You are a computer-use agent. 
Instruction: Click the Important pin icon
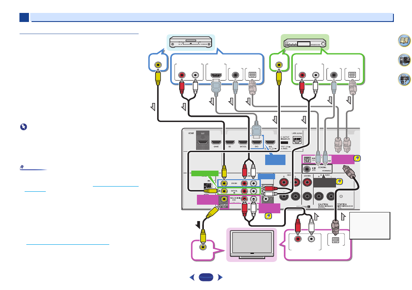point(24,127)
